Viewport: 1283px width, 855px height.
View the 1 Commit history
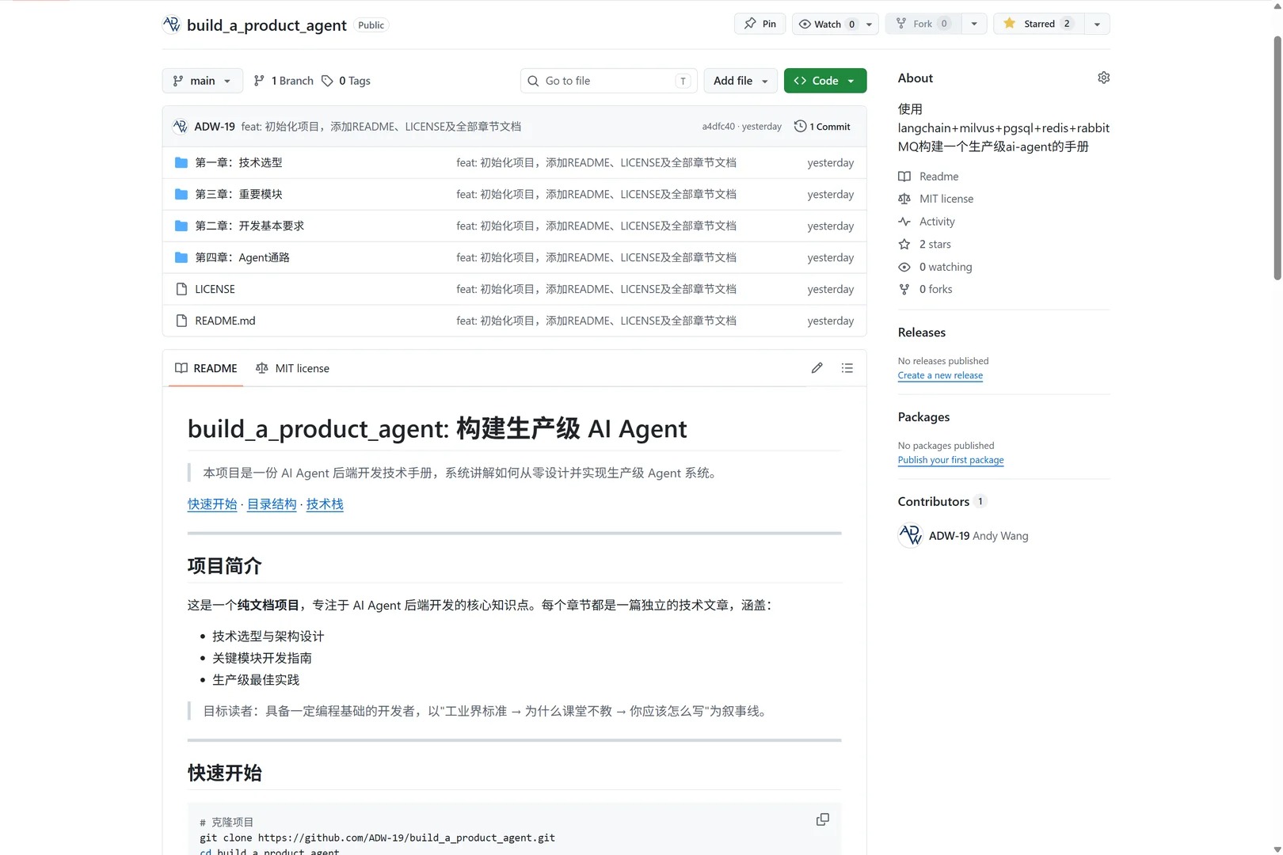822,127
